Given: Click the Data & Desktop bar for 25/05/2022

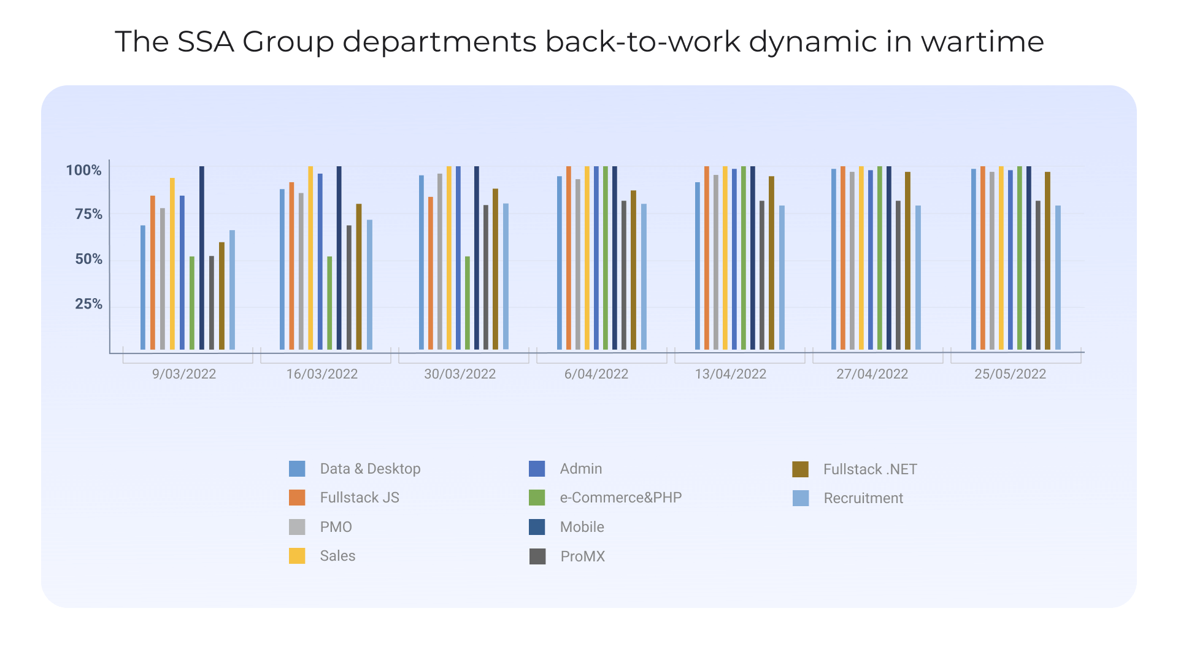Looking at the screenshot, I should [974, 260].
